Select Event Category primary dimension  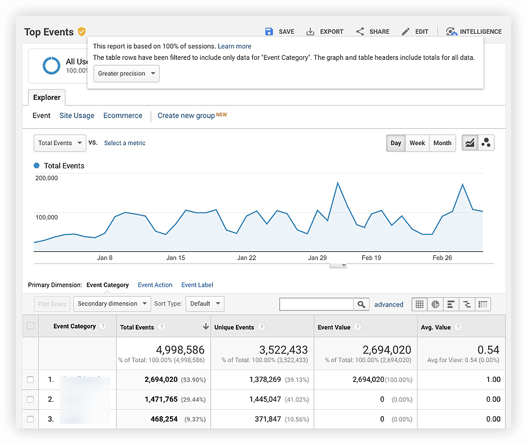tap(108, 285)
